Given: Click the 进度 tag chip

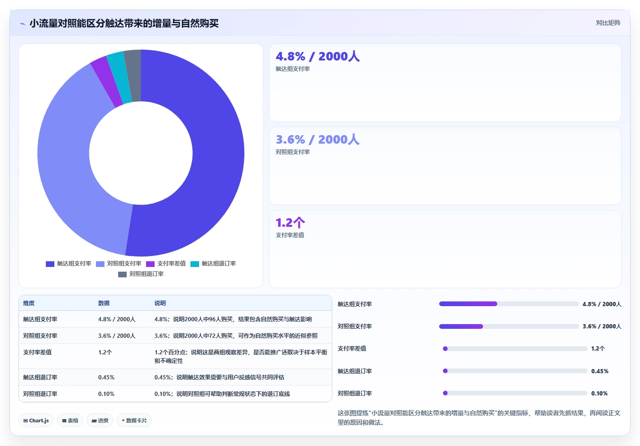Looking at the screenshot, I should pos(100,420).
